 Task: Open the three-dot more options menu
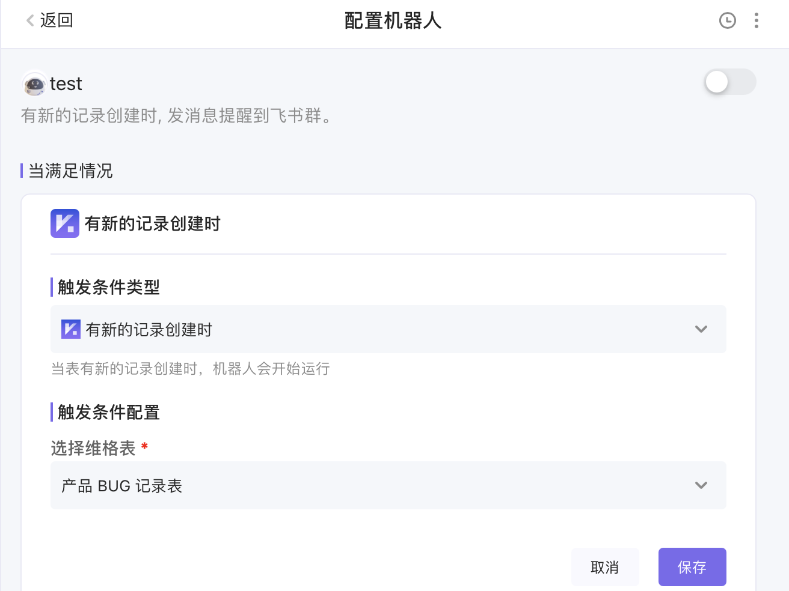tap(757, 20)
